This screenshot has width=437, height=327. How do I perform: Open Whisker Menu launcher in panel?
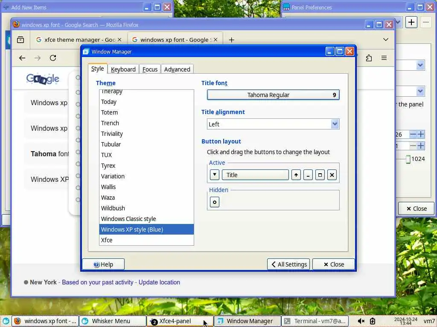[6, 321]
